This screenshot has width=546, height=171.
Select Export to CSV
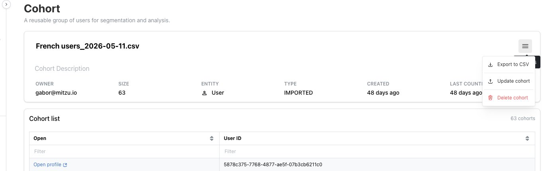tap(509, 64)
